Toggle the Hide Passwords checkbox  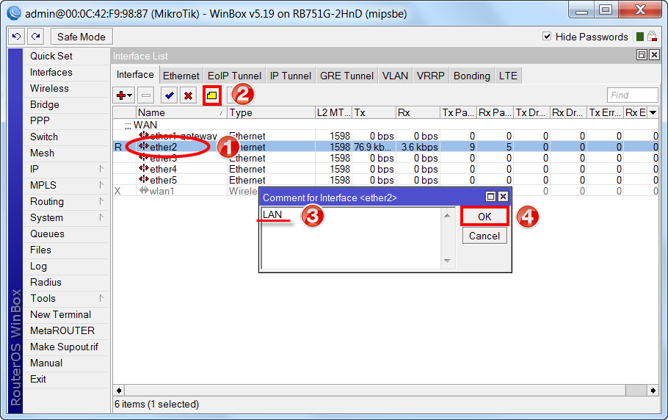click(547, 37)
